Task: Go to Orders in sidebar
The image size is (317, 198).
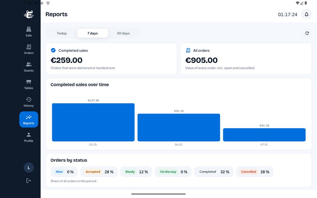Action: 29,49
